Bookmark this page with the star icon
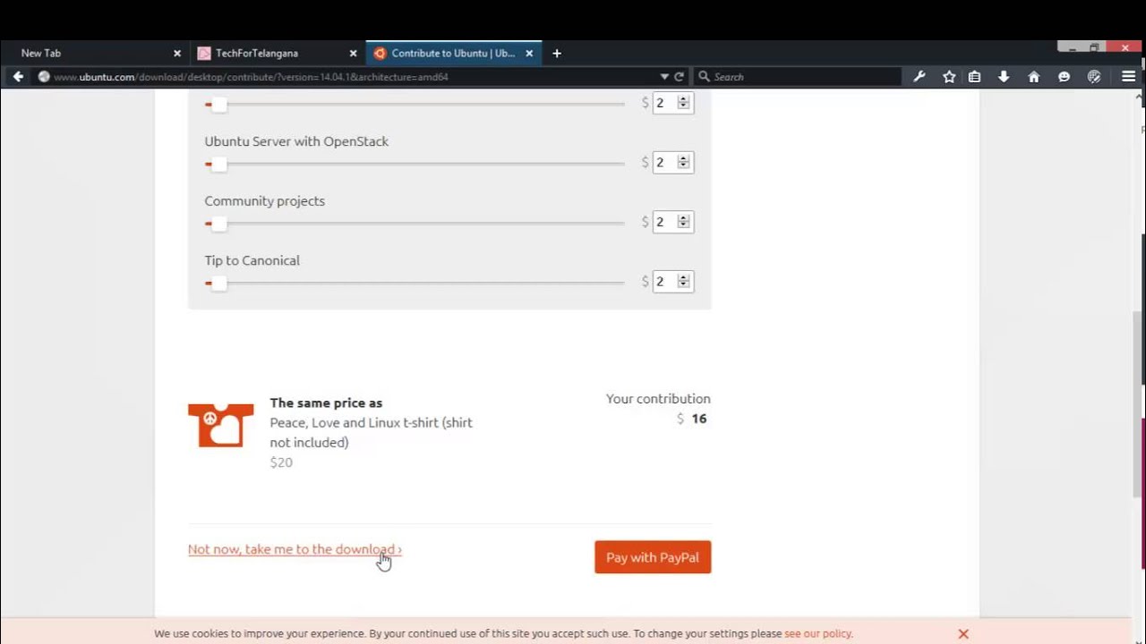Viewport: 1146px width, 644px height. (x=949, y=77)
